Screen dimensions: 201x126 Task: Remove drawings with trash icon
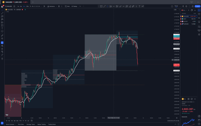point(2,59)
